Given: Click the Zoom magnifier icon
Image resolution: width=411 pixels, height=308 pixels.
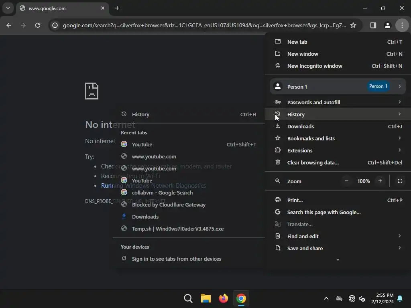Looking at the screenshot, I should (x=278, y=181).
